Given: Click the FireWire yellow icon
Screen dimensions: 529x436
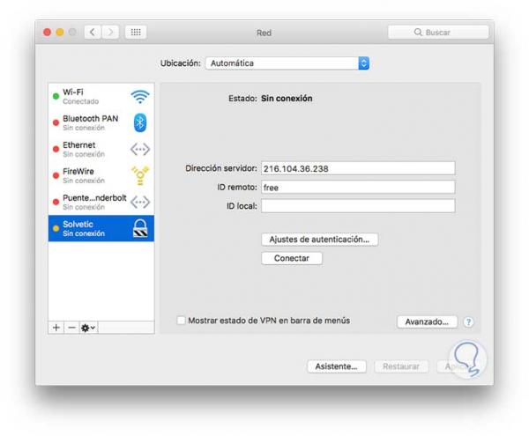Looking at the screenshot, I should (140, 175).
